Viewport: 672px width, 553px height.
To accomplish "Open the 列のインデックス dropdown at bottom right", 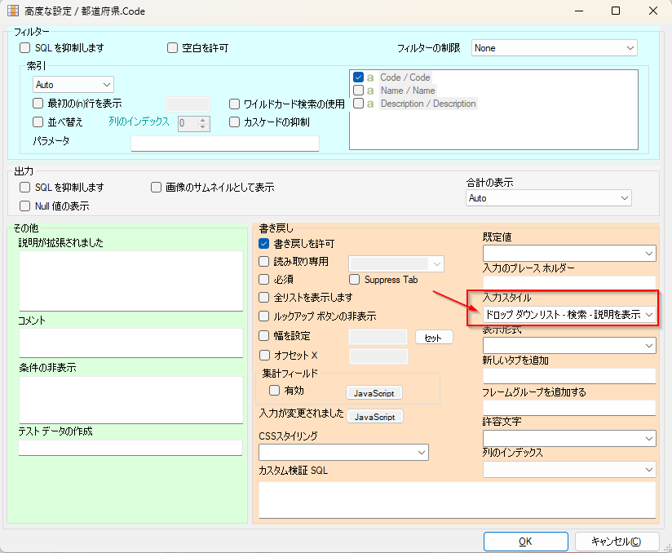I will pos(569,470).
